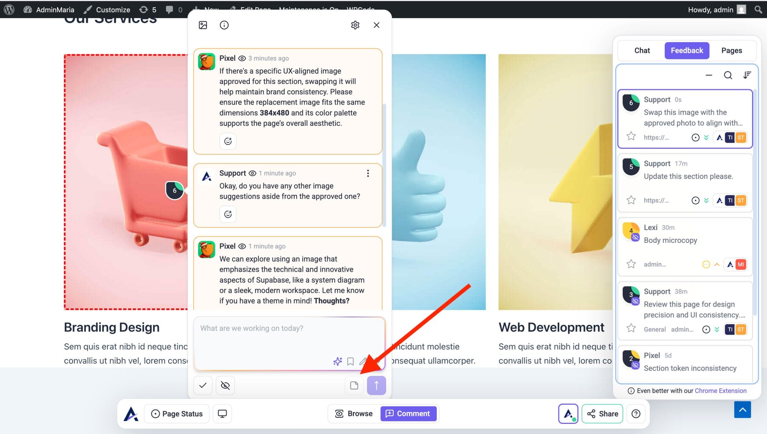Click the note page icon beside send button
The image size is (767, 434).
[x=354, y=385]
